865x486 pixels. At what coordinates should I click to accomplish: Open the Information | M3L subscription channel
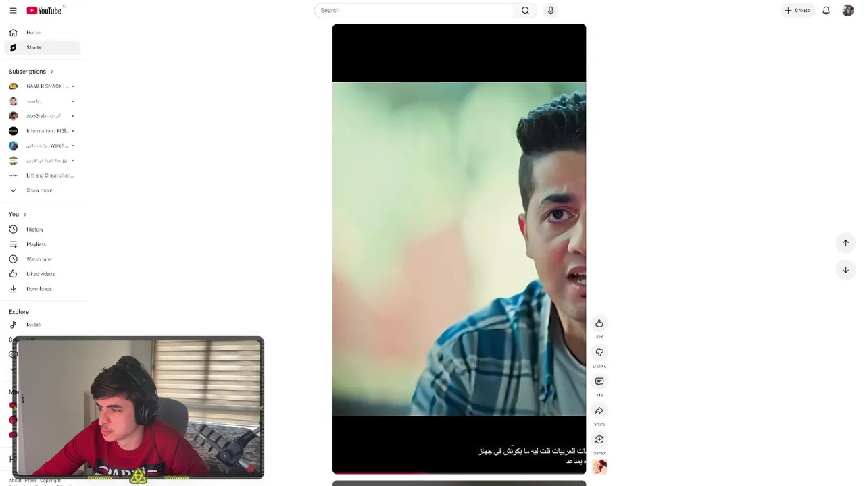[x=42, y=131]
